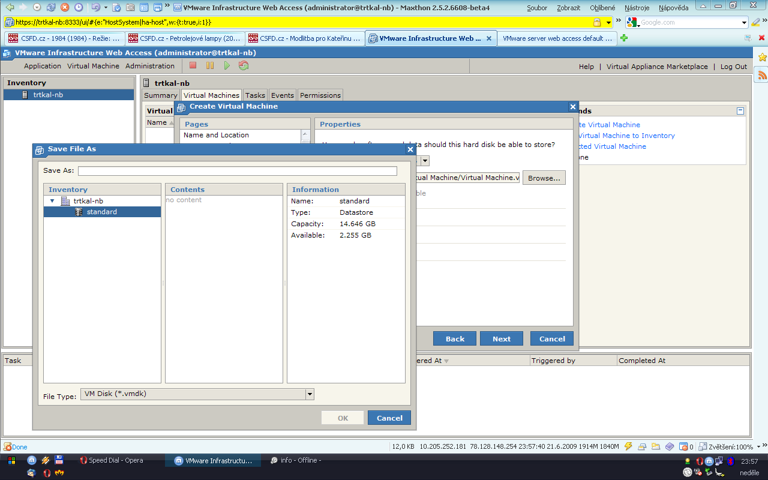This screenshot has width=768, height=480.
Task: Click Cancel in Create Virtual Machine wizard
Action: click(552, 338)
